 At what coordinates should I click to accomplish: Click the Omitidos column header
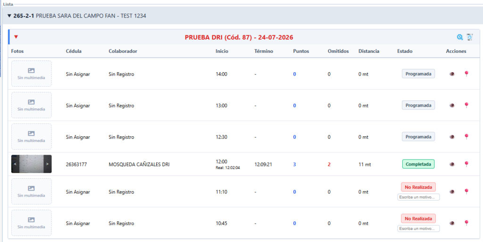point(338,51)
